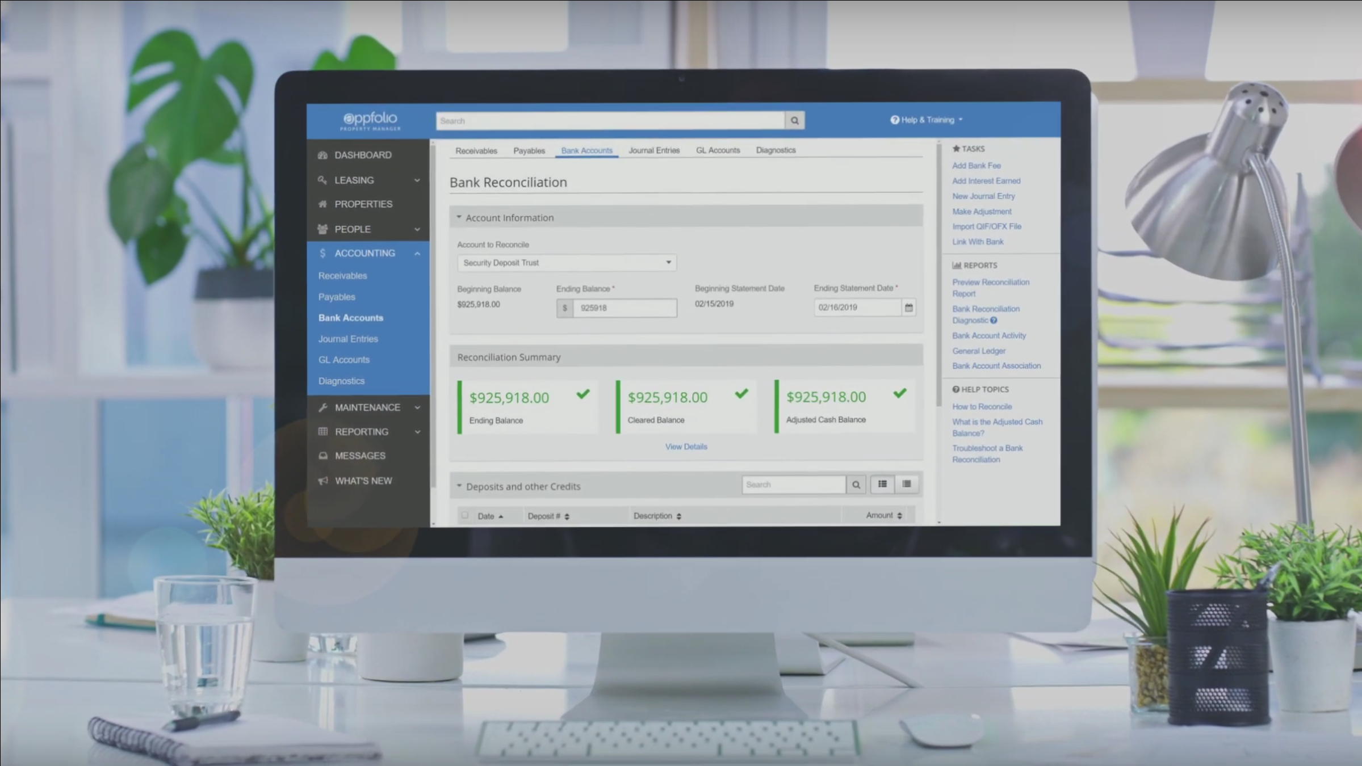Click the Properties house icon
The height and width of the screenshot is (766, 1362).
(x=323, y=204)
